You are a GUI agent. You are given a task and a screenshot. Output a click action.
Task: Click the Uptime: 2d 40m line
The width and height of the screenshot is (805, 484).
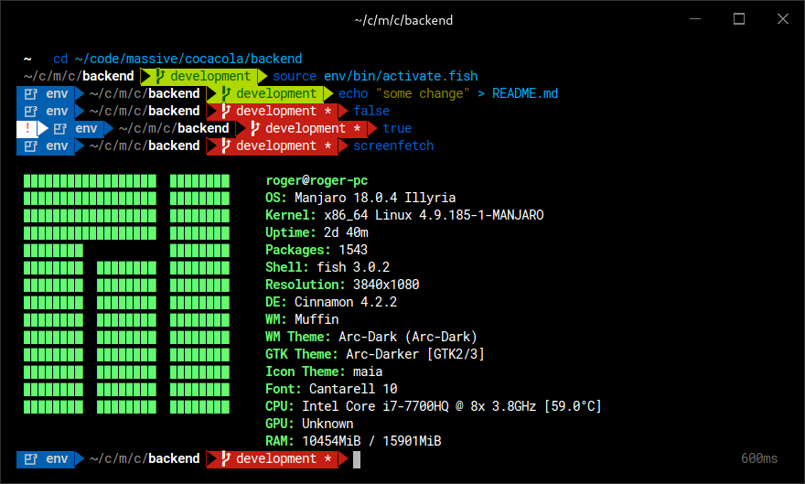[x=317, y=232]
